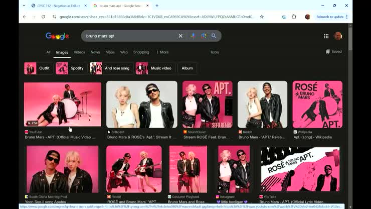Open a new browser tab

point(157,6)
